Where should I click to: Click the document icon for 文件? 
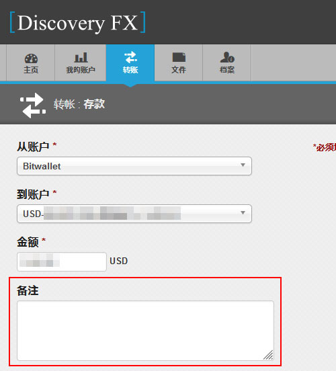point(179,57)
